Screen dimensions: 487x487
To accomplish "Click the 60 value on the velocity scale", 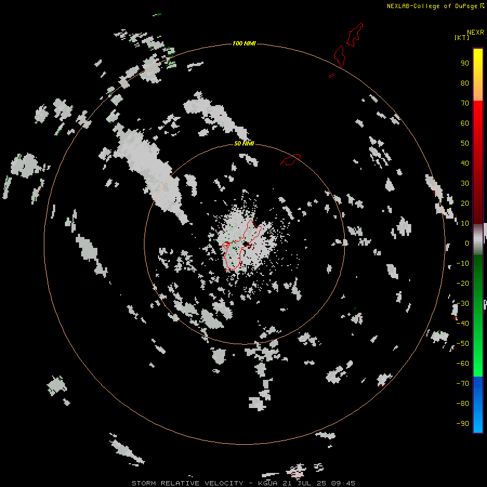I will pyautogui.click(x=465, y=123).
